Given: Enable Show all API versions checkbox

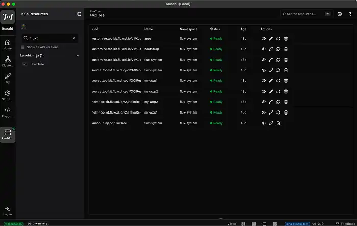Looking at the screenshot, I should pos(23,47).
